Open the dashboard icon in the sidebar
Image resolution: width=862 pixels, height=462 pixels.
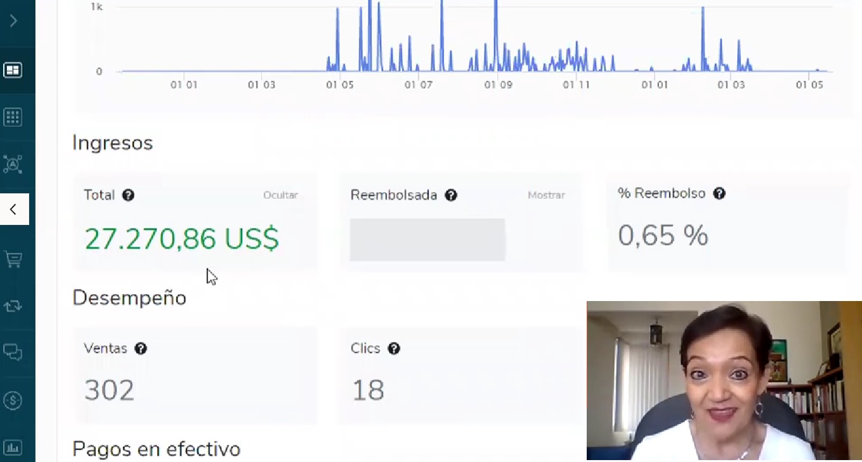13,70
